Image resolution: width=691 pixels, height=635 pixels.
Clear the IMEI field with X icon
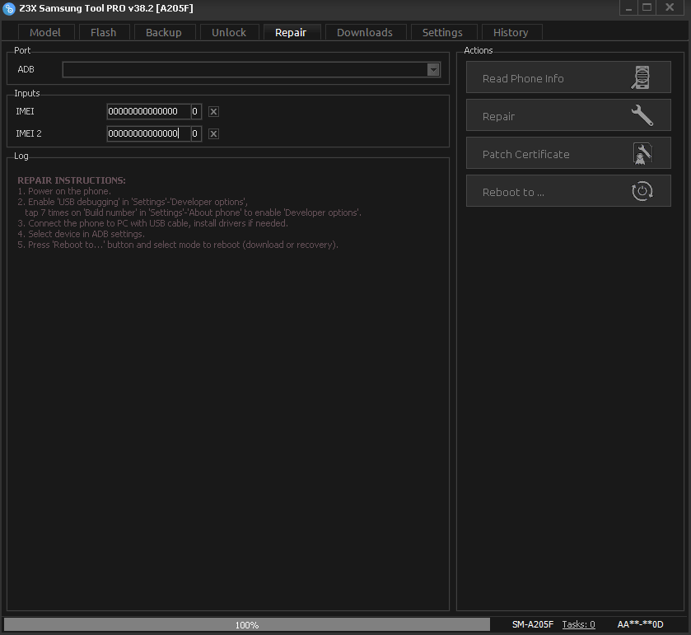click(x=214, y=111)
